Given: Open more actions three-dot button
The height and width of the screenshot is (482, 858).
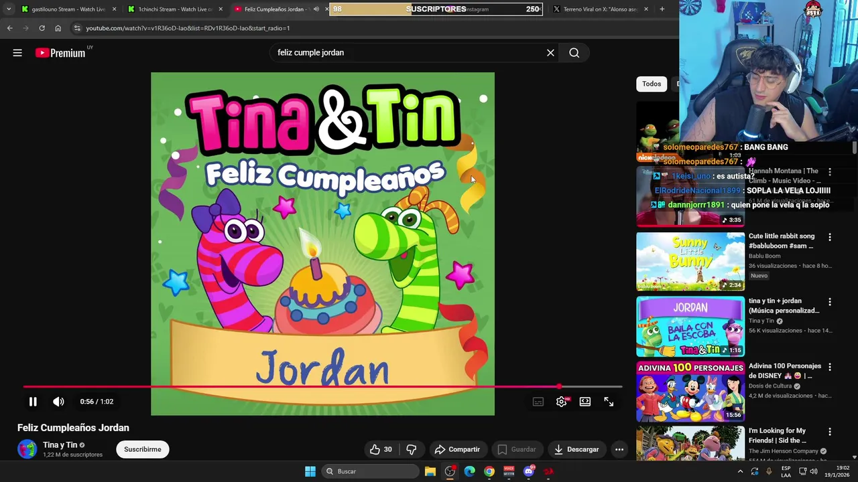Looking at the screenshot, I should click(619, 449).
